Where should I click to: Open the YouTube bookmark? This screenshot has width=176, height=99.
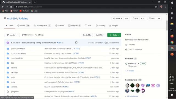pyautogui.click(x=24, y=11)
